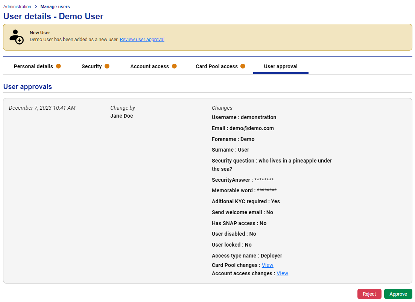Open the Account access tab
Screen dimensions: 415x302
[x=149, y=66]
